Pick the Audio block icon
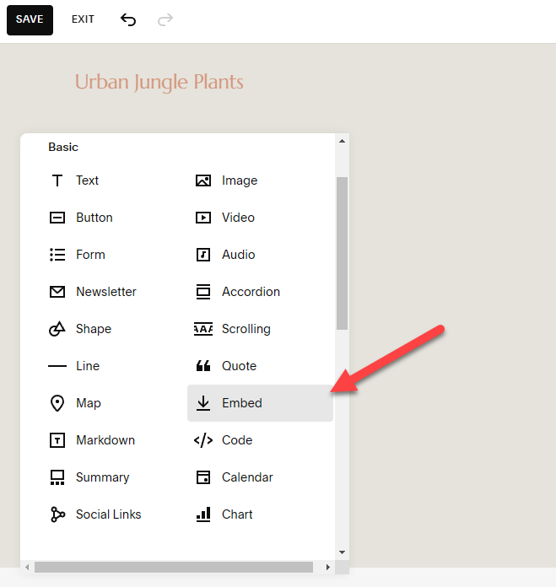Screen dimensions: 556x587 (203, 255)
